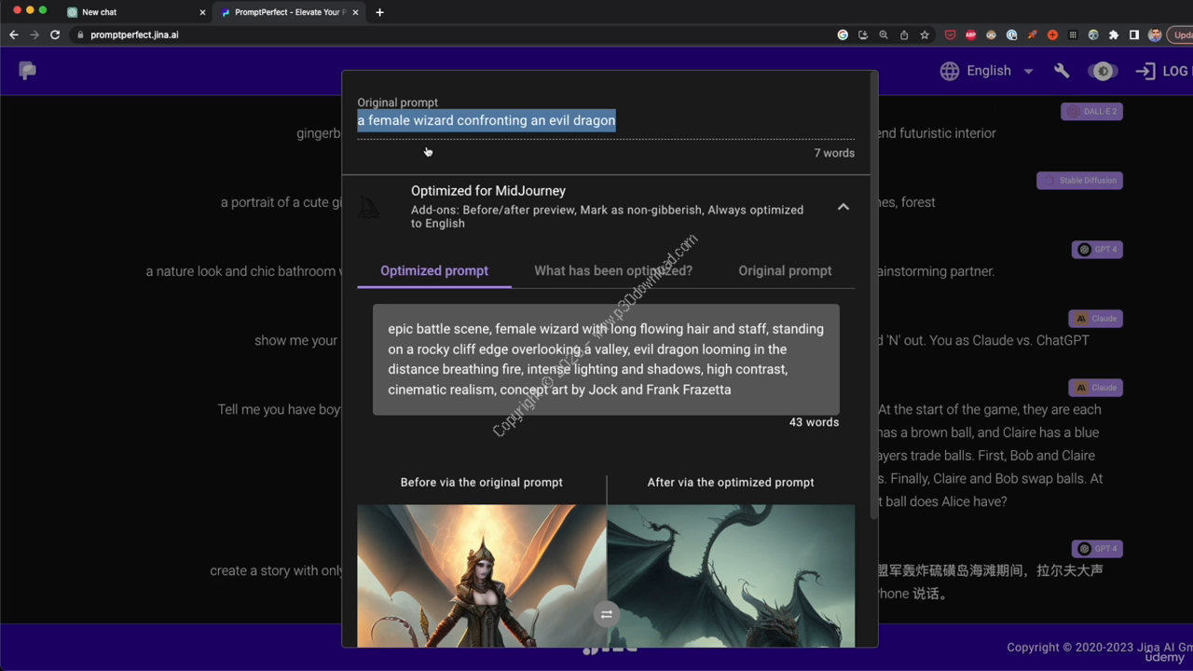Viewport: 1193px width, 671px height.
Task: Toggle the browser side panel icon
Action: (1134, 34)
